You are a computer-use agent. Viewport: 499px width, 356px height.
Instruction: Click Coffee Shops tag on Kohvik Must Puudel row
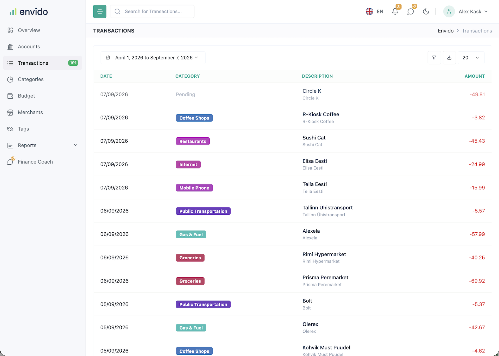(194, 351)
